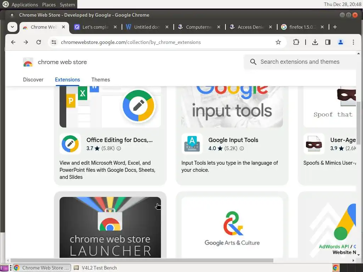Click page scroll-up arrow
Viewport: 363px width, 272px height.
point(358,54)
